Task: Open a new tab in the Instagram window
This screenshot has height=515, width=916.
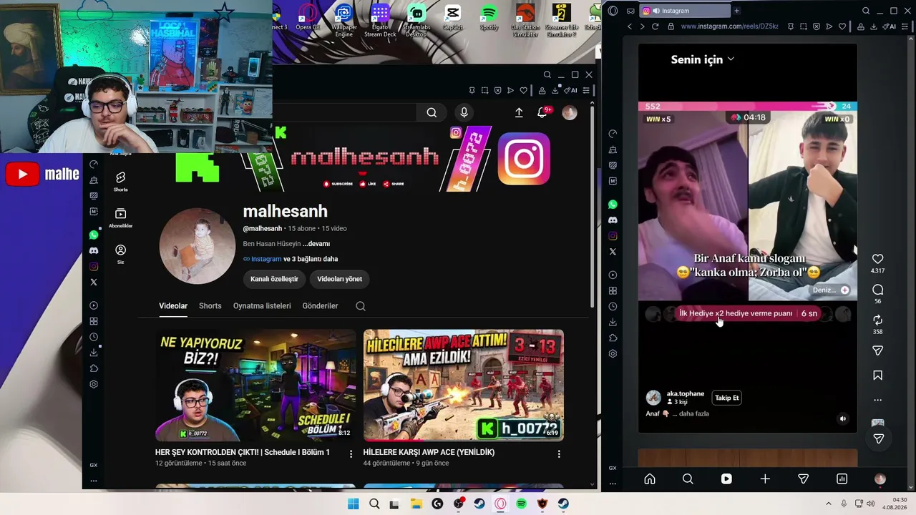Action: click(736, 11)
